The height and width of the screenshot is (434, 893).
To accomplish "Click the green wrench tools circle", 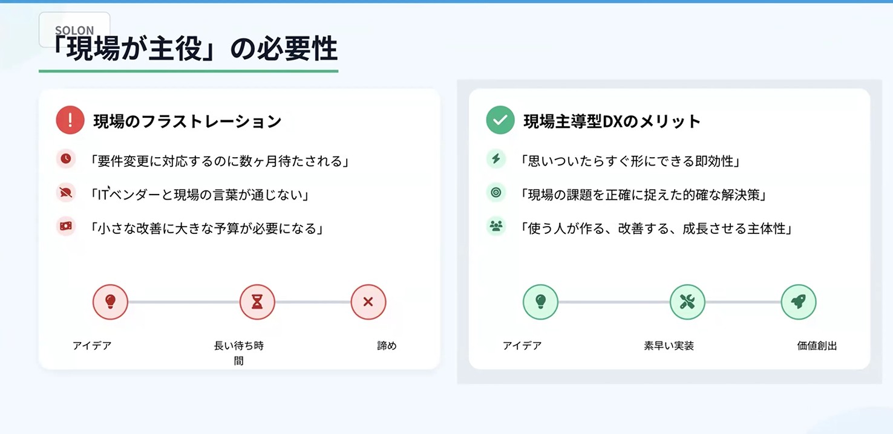I will click(x=688, y=302).
